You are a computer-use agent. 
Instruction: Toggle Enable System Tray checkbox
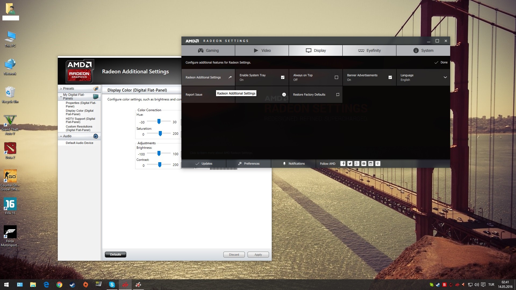(283, 77)
